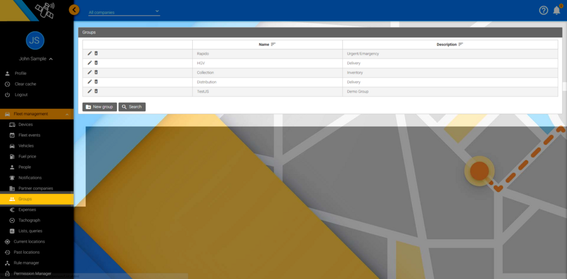Collapse sidebar with orange back arrow

pos(74,9)
